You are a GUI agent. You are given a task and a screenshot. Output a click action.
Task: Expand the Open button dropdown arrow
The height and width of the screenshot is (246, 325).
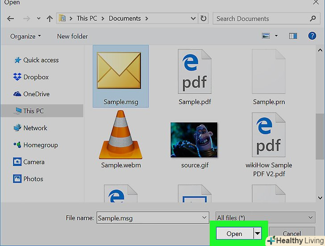257,233
